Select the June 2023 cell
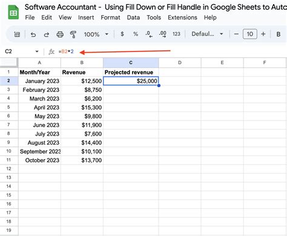 click(x=39, y=125)
